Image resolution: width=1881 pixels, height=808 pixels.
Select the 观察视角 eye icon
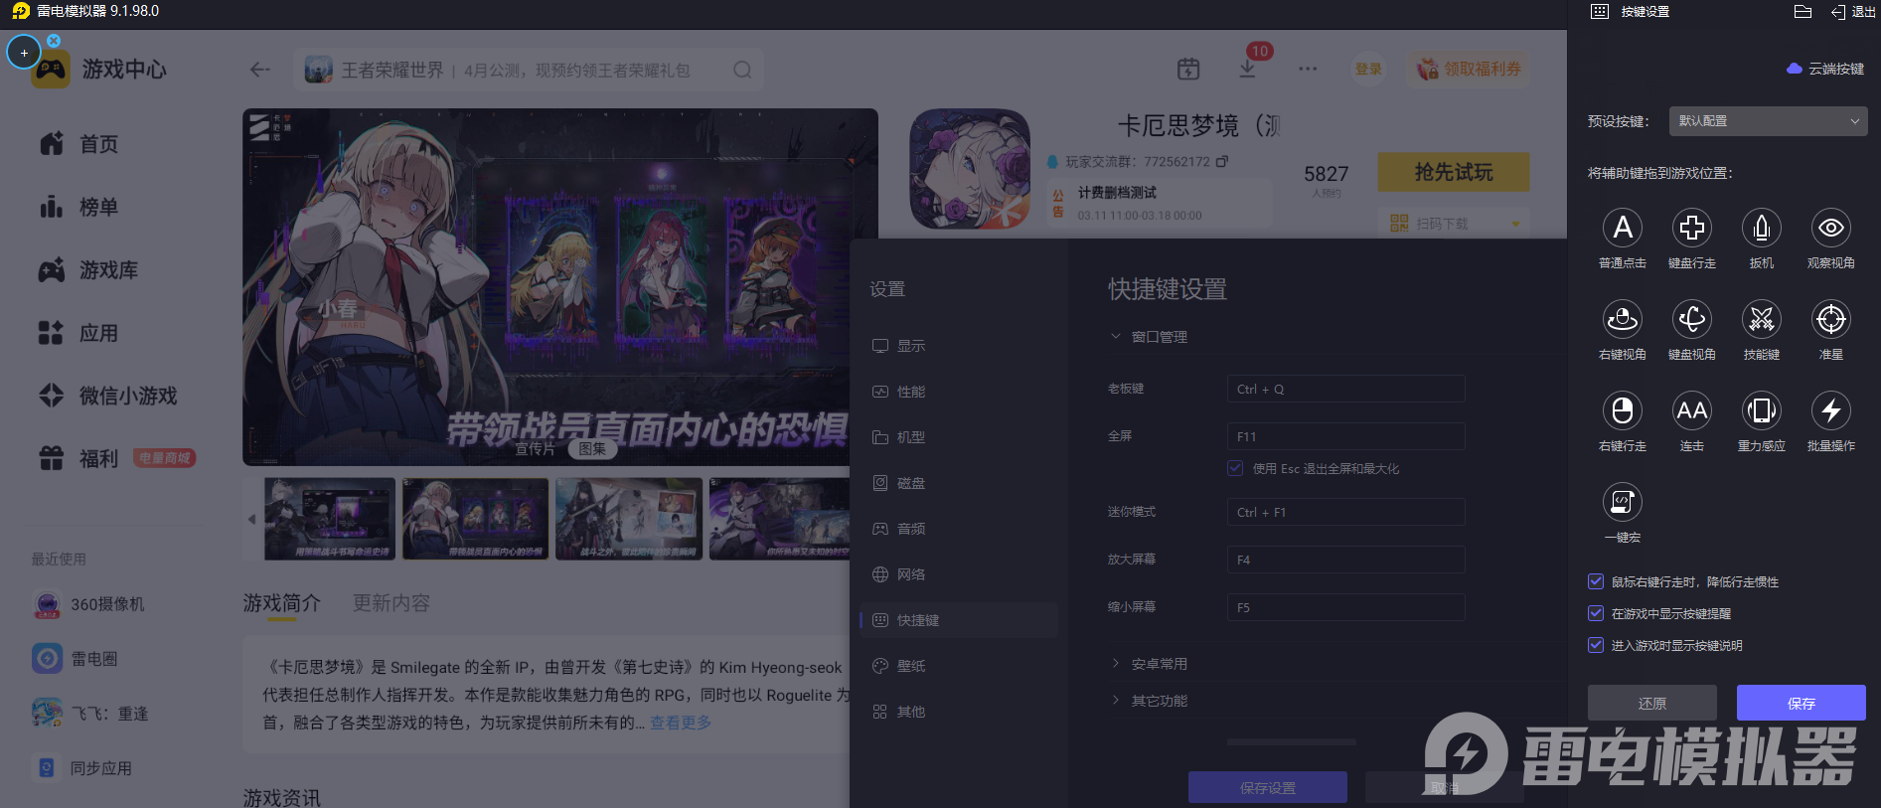1831,228
